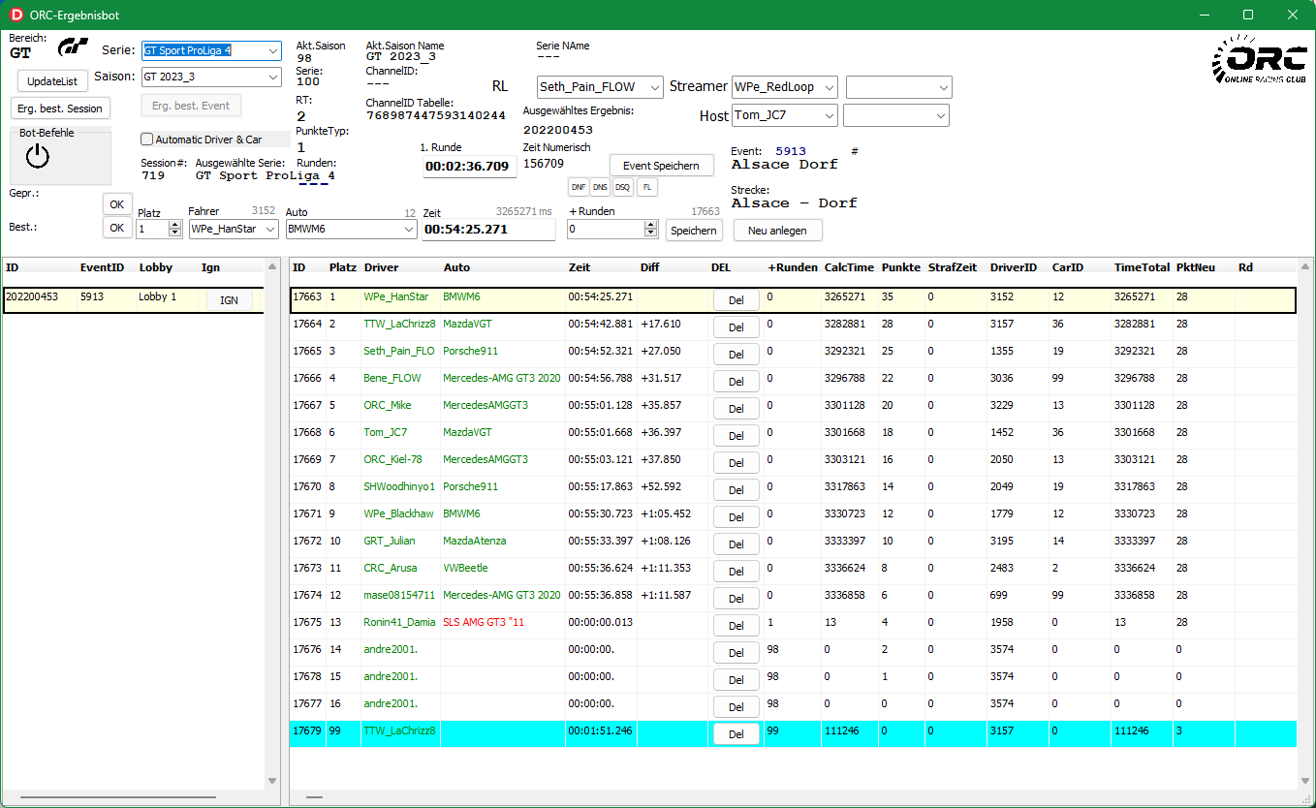Click the IGN button for Lobby 1
Viewport: 1316px width, 808px height.
pos(229,300)
